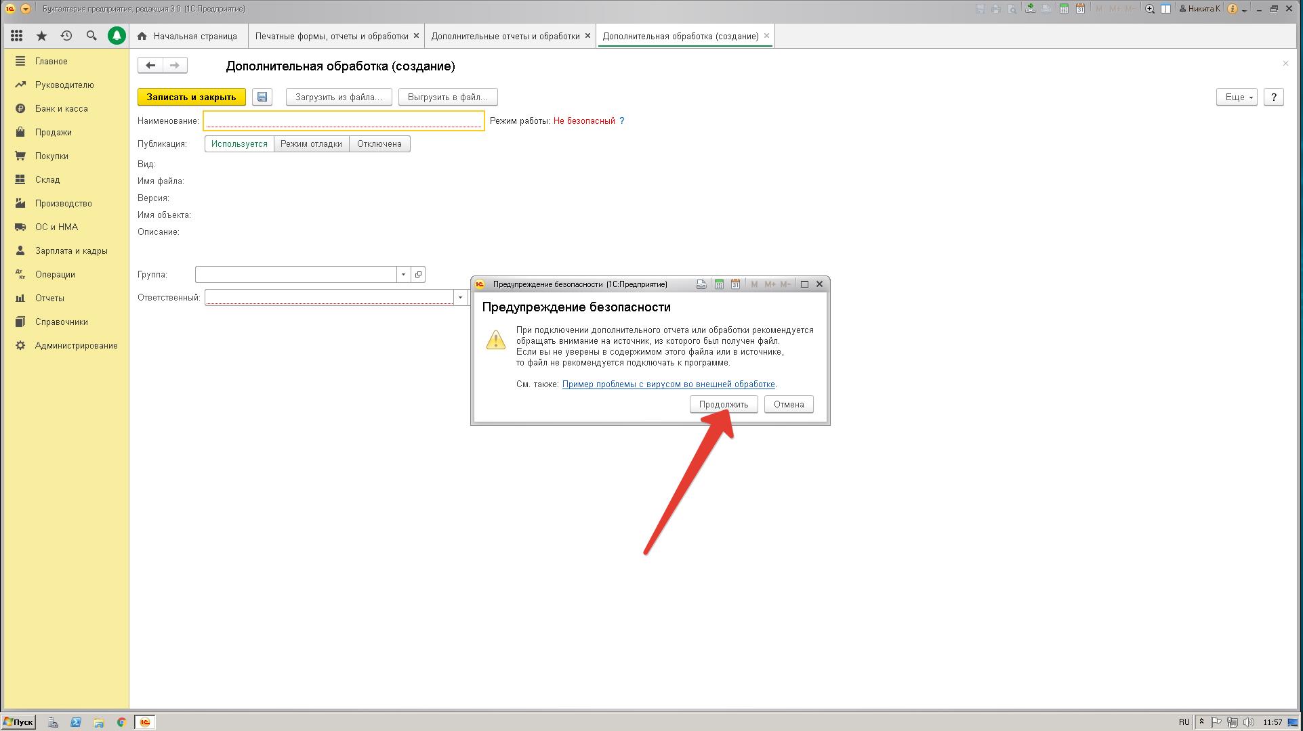Viewport: 1303px width, 731px height.
Task: Go back with left arrow button
Action: click(x=150, y=65)
